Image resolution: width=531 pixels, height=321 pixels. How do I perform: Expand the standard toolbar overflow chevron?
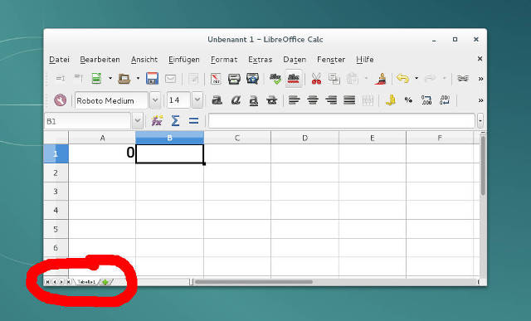480,79
